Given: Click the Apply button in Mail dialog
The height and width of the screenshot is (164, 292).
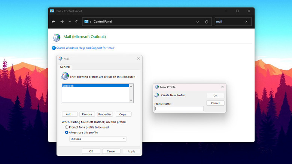Looking at the screenshot, I should [x=131, y=151].
